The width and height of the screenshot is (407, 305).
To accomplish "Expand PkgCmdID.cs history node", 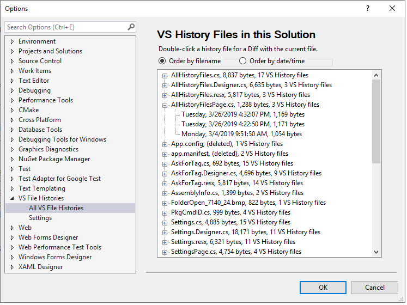I will point(165,213).
